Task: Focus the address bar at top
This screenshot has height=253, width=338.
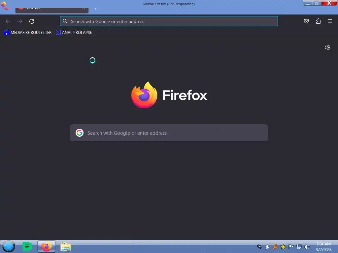Action: [169, 21]
